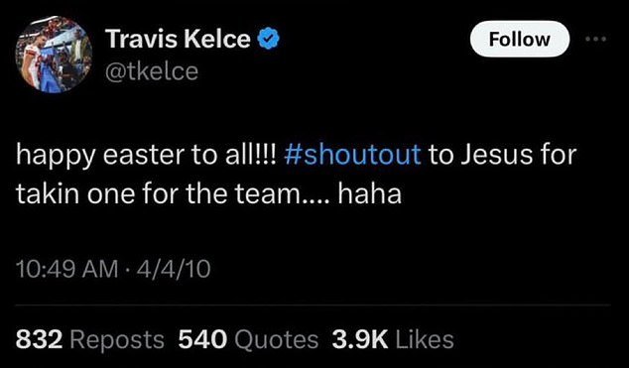Follow the Travis Kelce account
Viewport: 629px width, 368px height.
click(x=520, y=39)
